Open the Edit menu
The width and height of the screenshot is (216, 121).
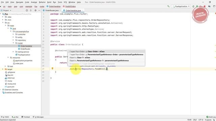click(7, 2)
